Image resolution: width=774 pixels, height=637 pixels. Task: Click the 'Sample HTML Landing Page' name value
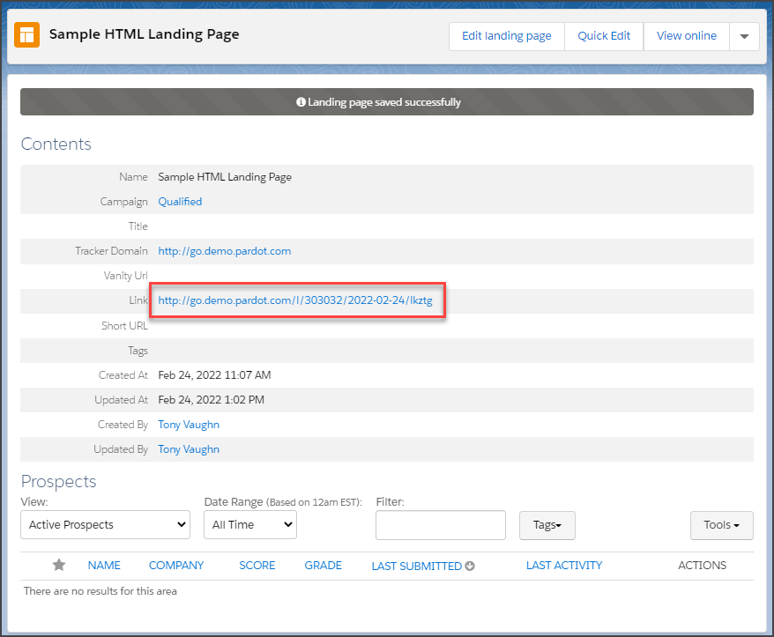(x=225, y=176)
